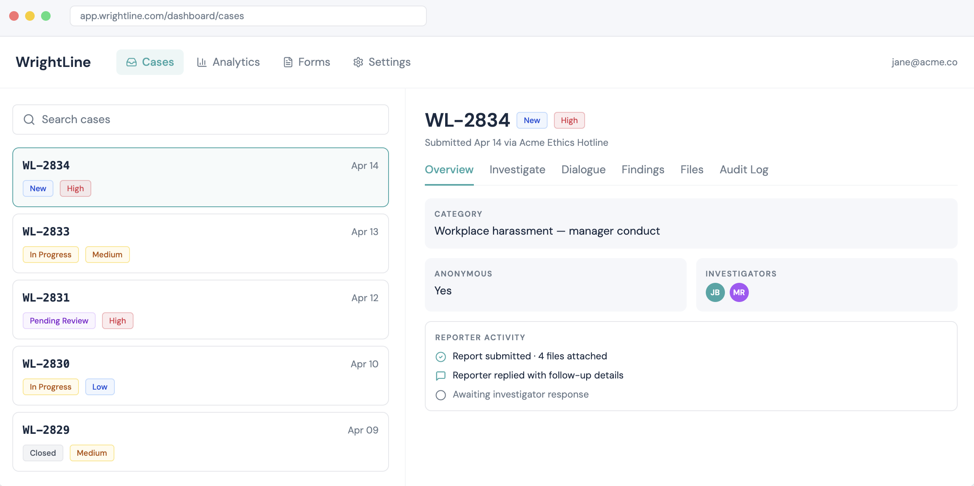The height and width of the screenshot is (486, 974).
Task: Click the JB investigator avatar
Action: pos(715,292)
